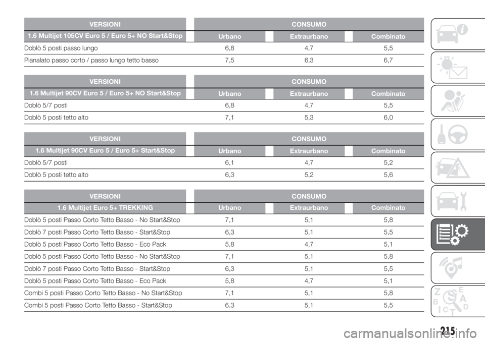Select the Pianalato passo corto / passo lungo row
Viewport: 485px width, 342px height.
[x=224, y=60]
